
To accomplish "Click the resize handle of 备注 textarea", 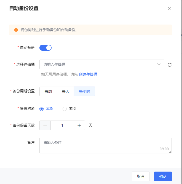I will [x=170, y=152].
